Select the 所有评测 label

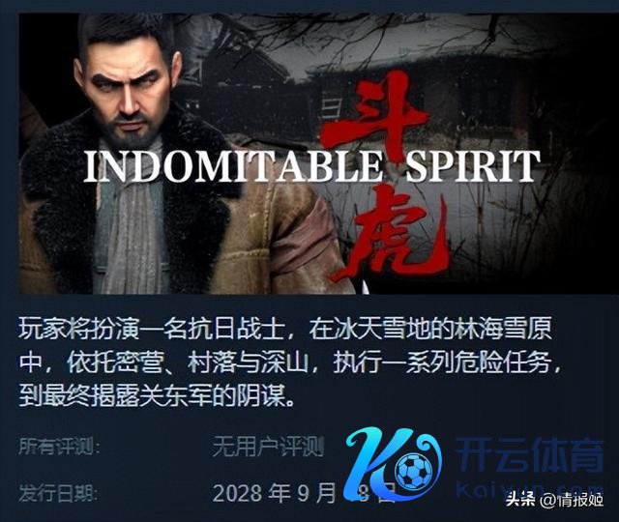click(58, 447)
